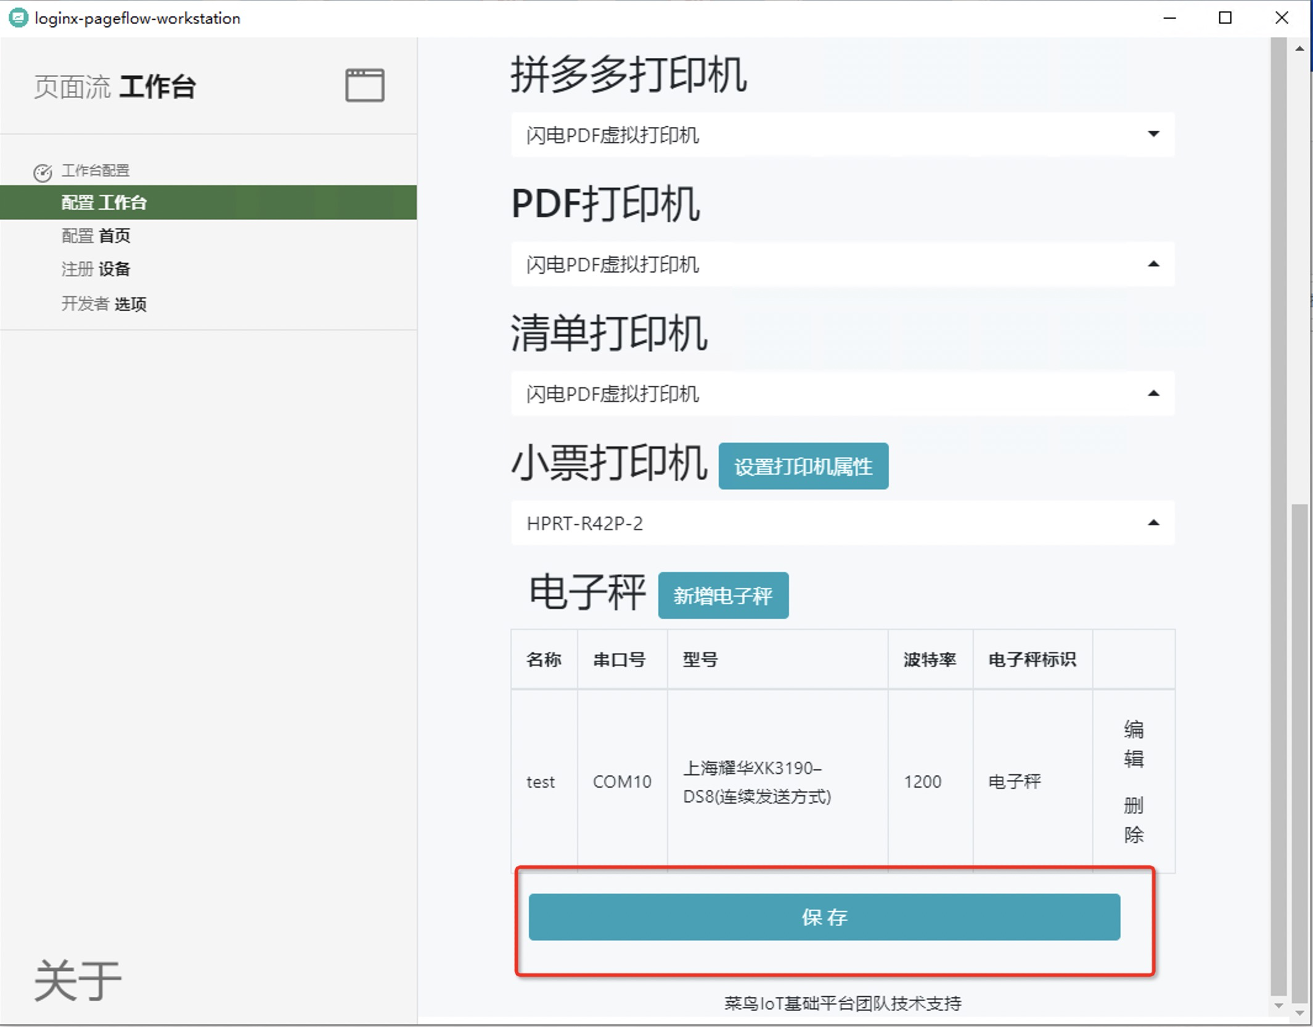Click the scroll down arrow on scrollbar
This screenshot has width=1313, height=1027.
pos(1299,1013)
